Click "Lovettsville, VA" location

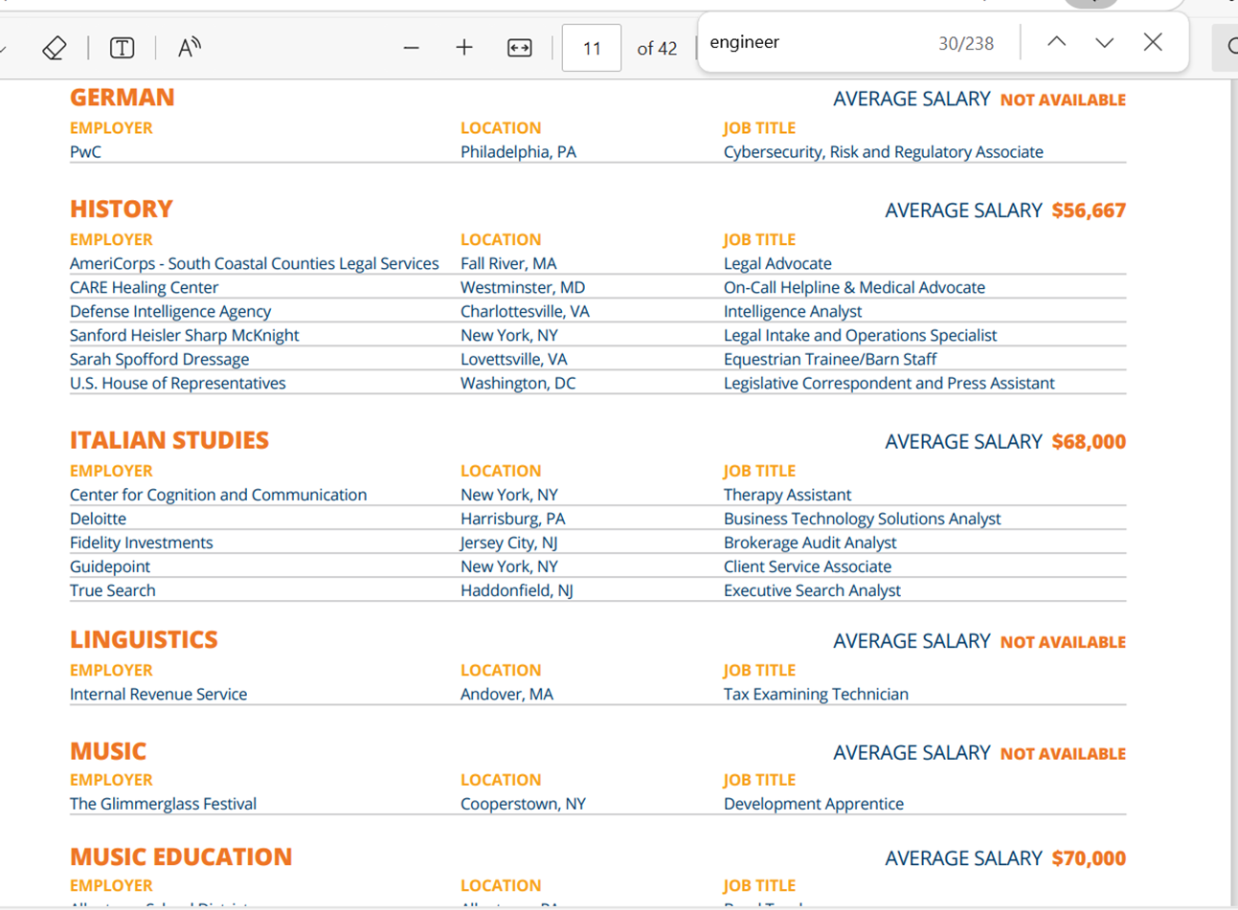click(514, 359)
